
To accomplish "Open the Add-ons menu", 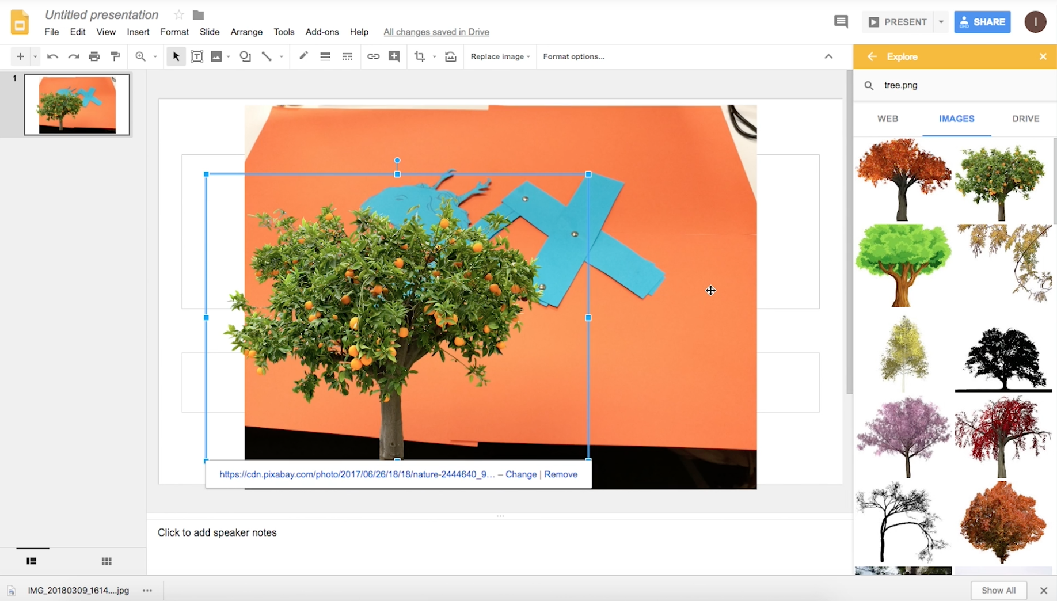I will coord(322,32).
